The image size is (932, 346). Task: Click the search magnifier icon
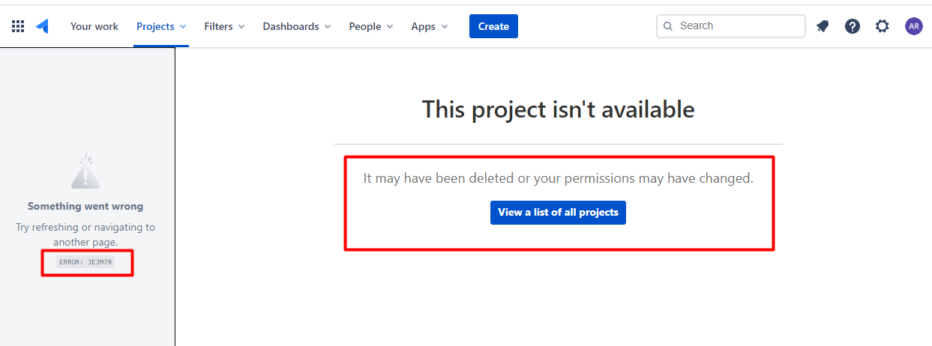[668, 26]
